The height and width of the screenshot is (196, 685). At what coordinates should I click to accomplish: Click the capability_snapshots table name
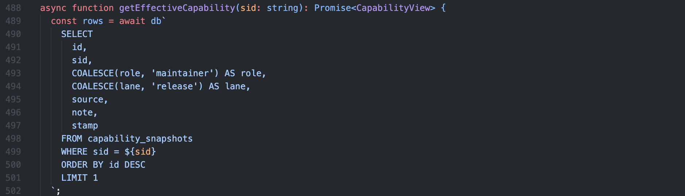(140, 139)
